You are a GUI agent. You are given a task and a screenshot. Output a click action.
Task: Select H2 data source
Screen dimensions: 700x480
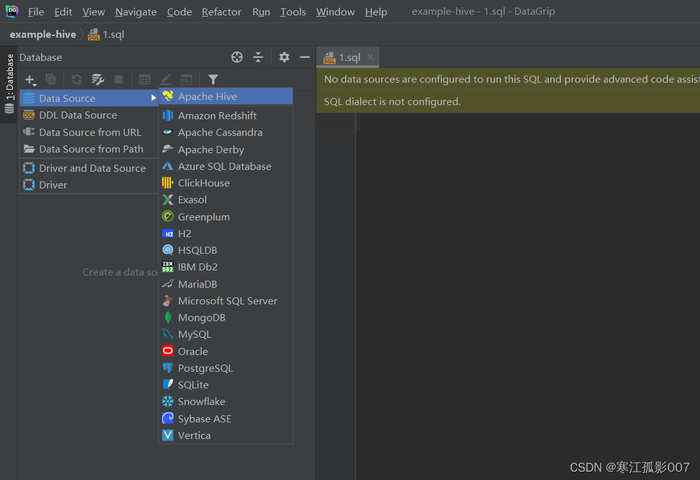click(226, 233)
